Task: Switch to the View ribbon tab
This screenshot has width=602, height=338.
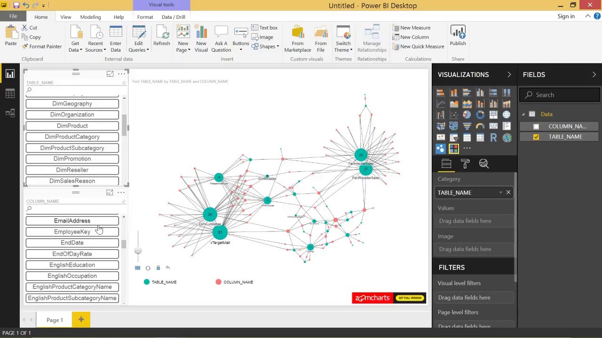Action: (66, 17)
